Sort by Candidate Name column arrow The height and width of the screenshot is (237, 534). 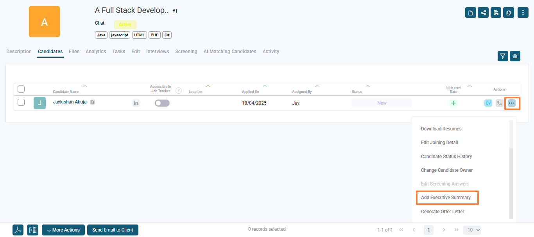pyautogui.click(x=85, y=86)
